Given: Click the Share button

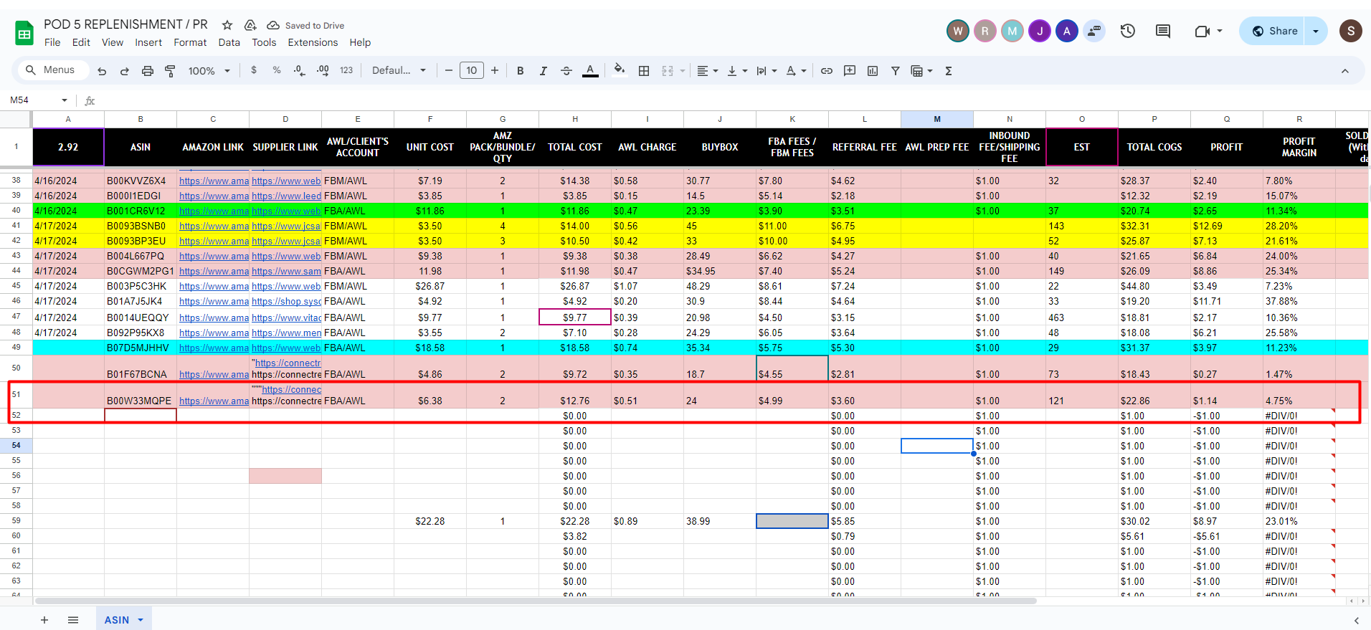Looking at the screenshot, I should pyautogui.click(x=1273, y=31).
